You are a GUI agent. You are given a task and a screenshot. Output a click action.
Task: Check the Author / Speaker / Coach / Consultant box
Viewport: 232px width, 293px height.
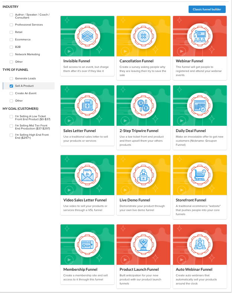click(x=12, y=15)
